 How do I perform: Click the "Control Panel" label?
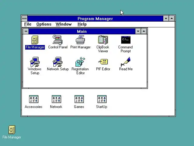pyautogui.click(x=58, y=47)
